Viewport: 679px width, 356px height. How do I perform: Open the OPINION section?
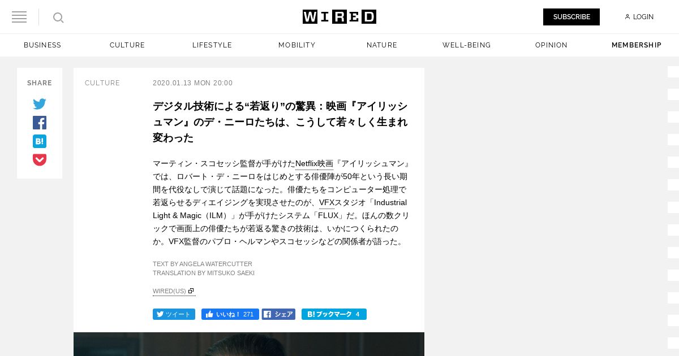click(552, 45)
